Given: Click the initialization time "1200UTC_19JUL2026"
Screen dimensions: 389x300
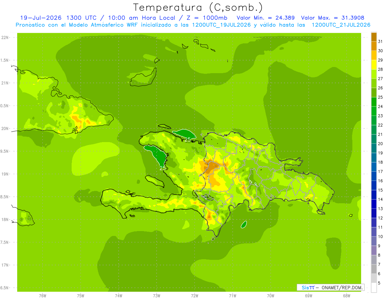Looking at the screenshot, I should 221,25.
